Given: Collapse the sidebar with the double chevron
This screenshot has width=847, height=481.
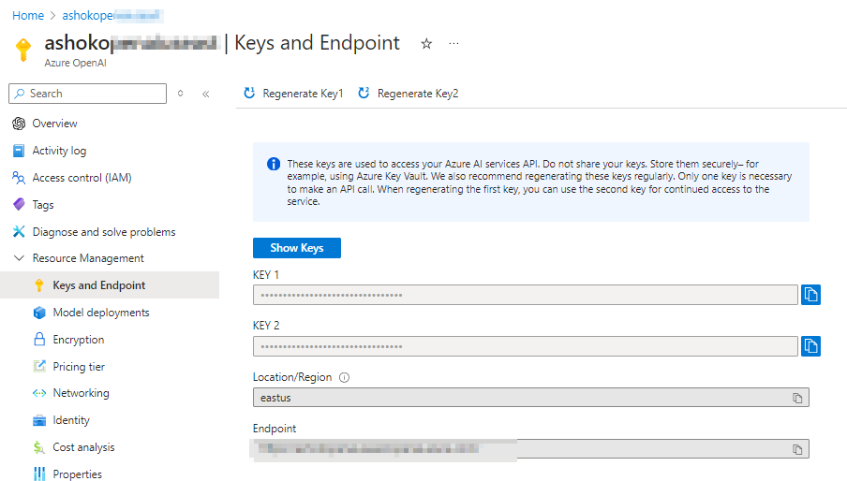Looking at the screenshot, I should pyautogui.click(x=206, y=94).
